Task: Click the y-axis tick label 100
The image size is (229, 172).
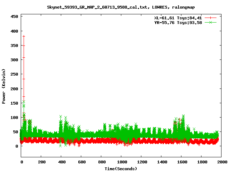Action: coord(14,118)
